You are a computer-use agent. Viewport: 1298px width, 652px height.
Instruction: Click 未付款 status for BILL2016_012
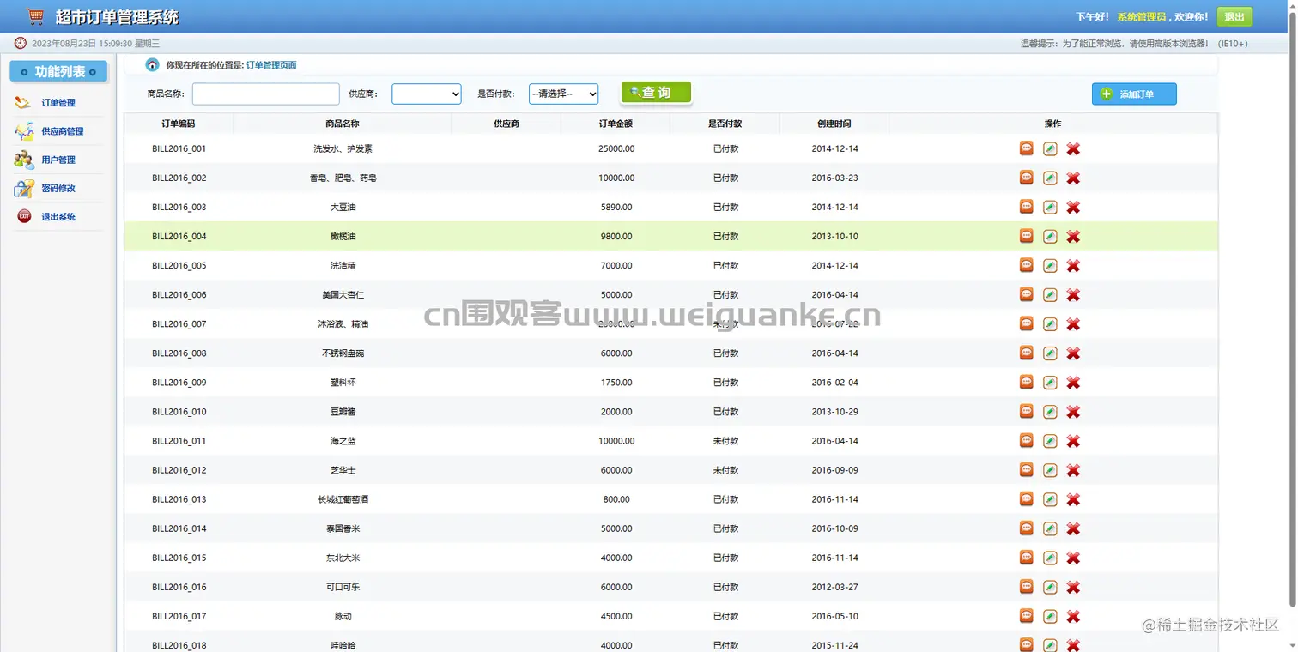click(x=725, y=470)
